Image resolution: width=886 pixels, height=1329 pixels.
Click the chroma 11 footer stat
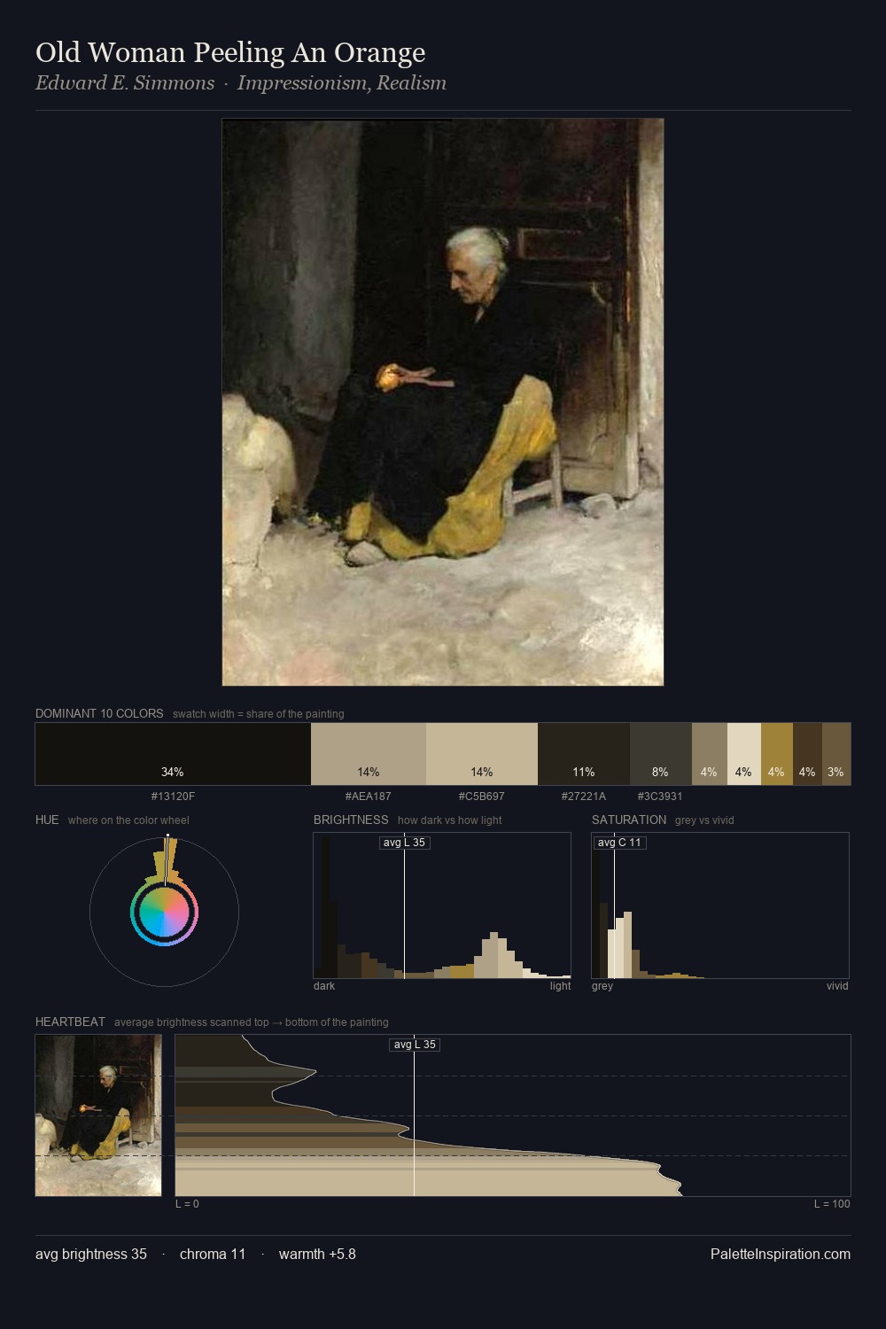click(213, 1255)
